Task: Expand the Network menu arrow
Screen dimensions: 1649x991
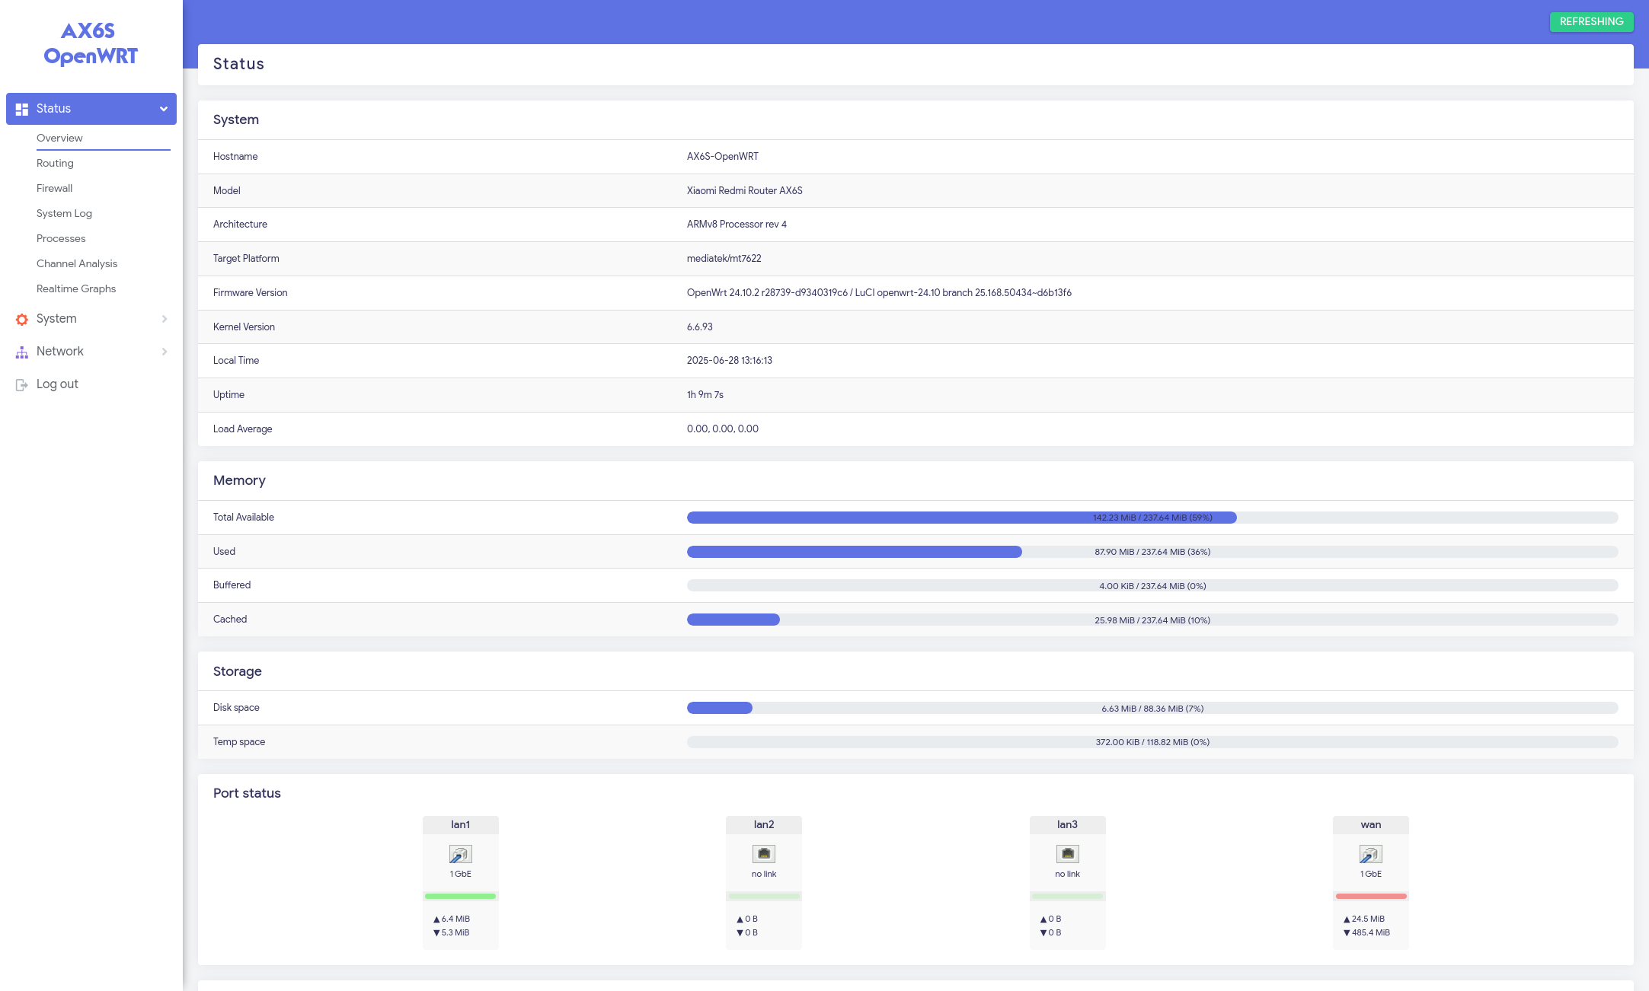Action: [x=164, y=352]
